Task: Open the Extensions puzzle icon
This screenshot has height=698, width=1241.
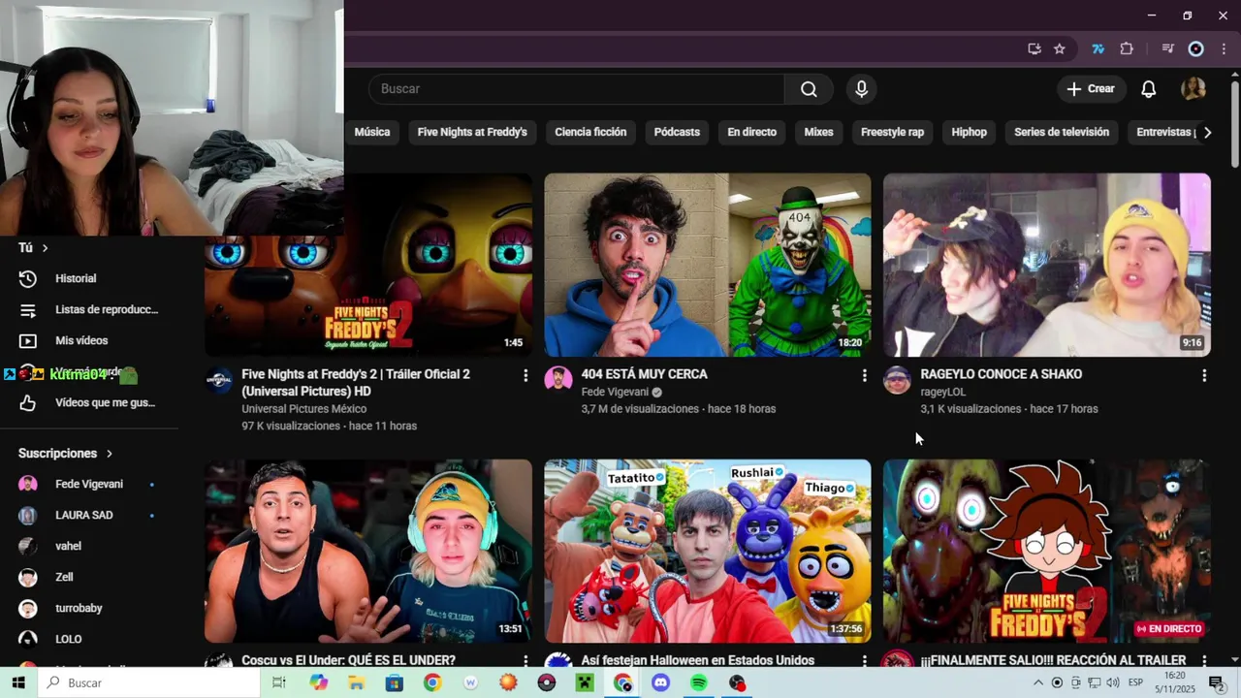Action: [x=1127, y=49]
